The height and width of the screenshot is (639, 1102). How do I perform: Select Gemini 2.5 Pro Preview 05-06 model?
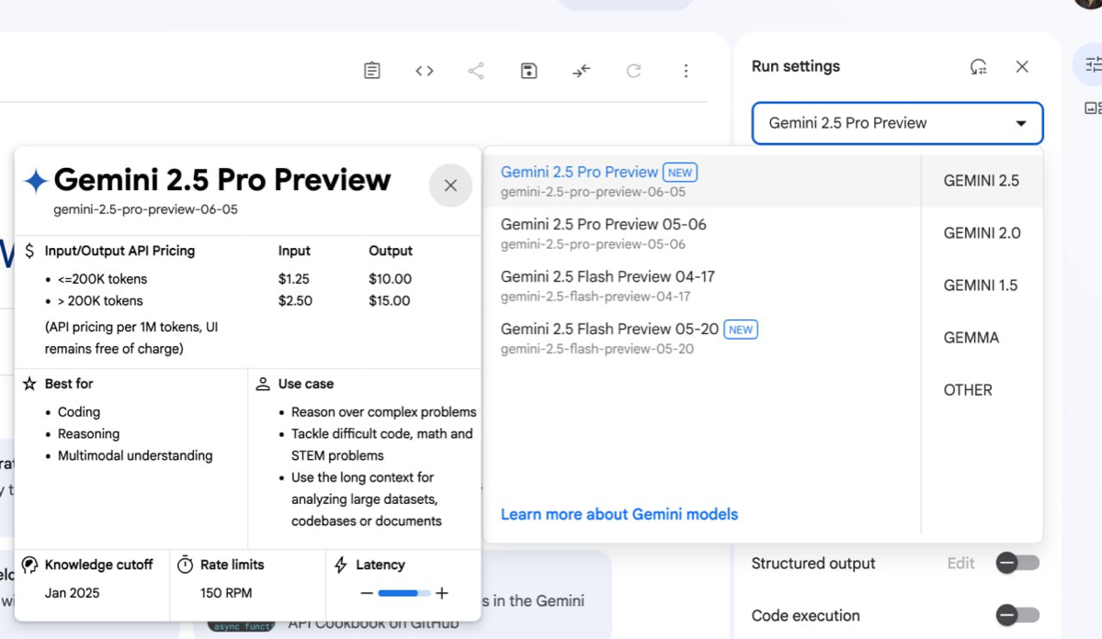point(701,233)
